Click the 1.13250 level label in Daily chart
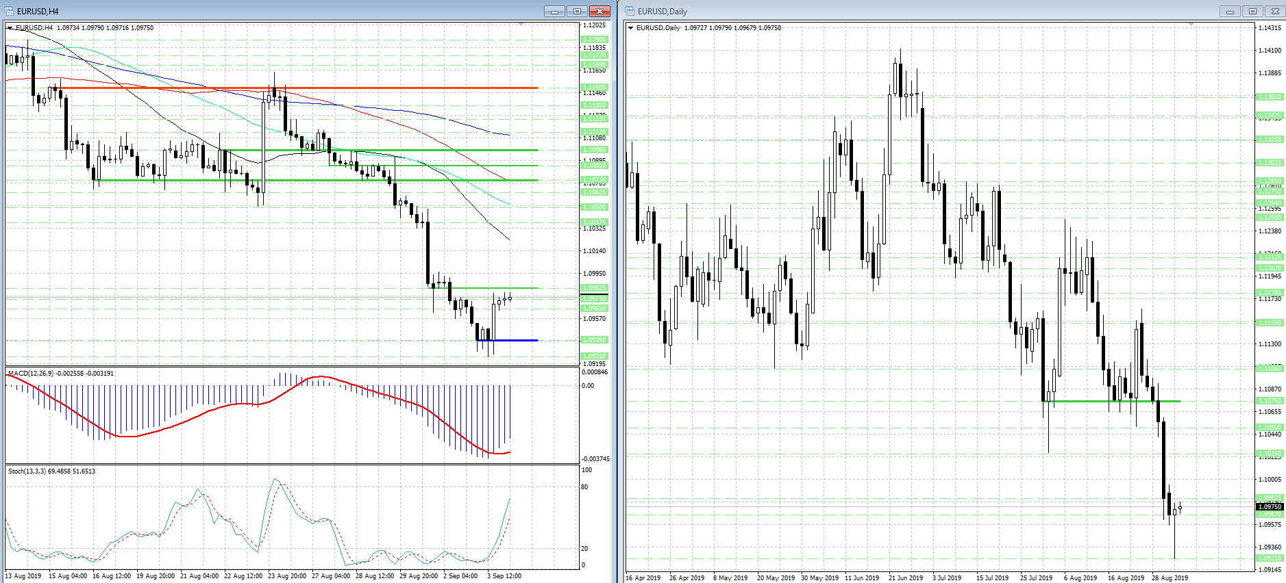The height and width of the screenshot is (583, 1286). (1270, 140)
